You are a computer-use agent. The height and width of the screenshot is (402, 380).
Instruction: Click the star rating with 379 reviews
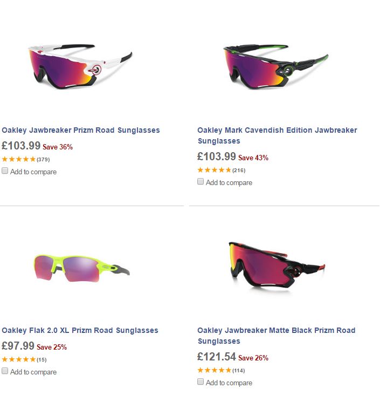pos(19,159)
